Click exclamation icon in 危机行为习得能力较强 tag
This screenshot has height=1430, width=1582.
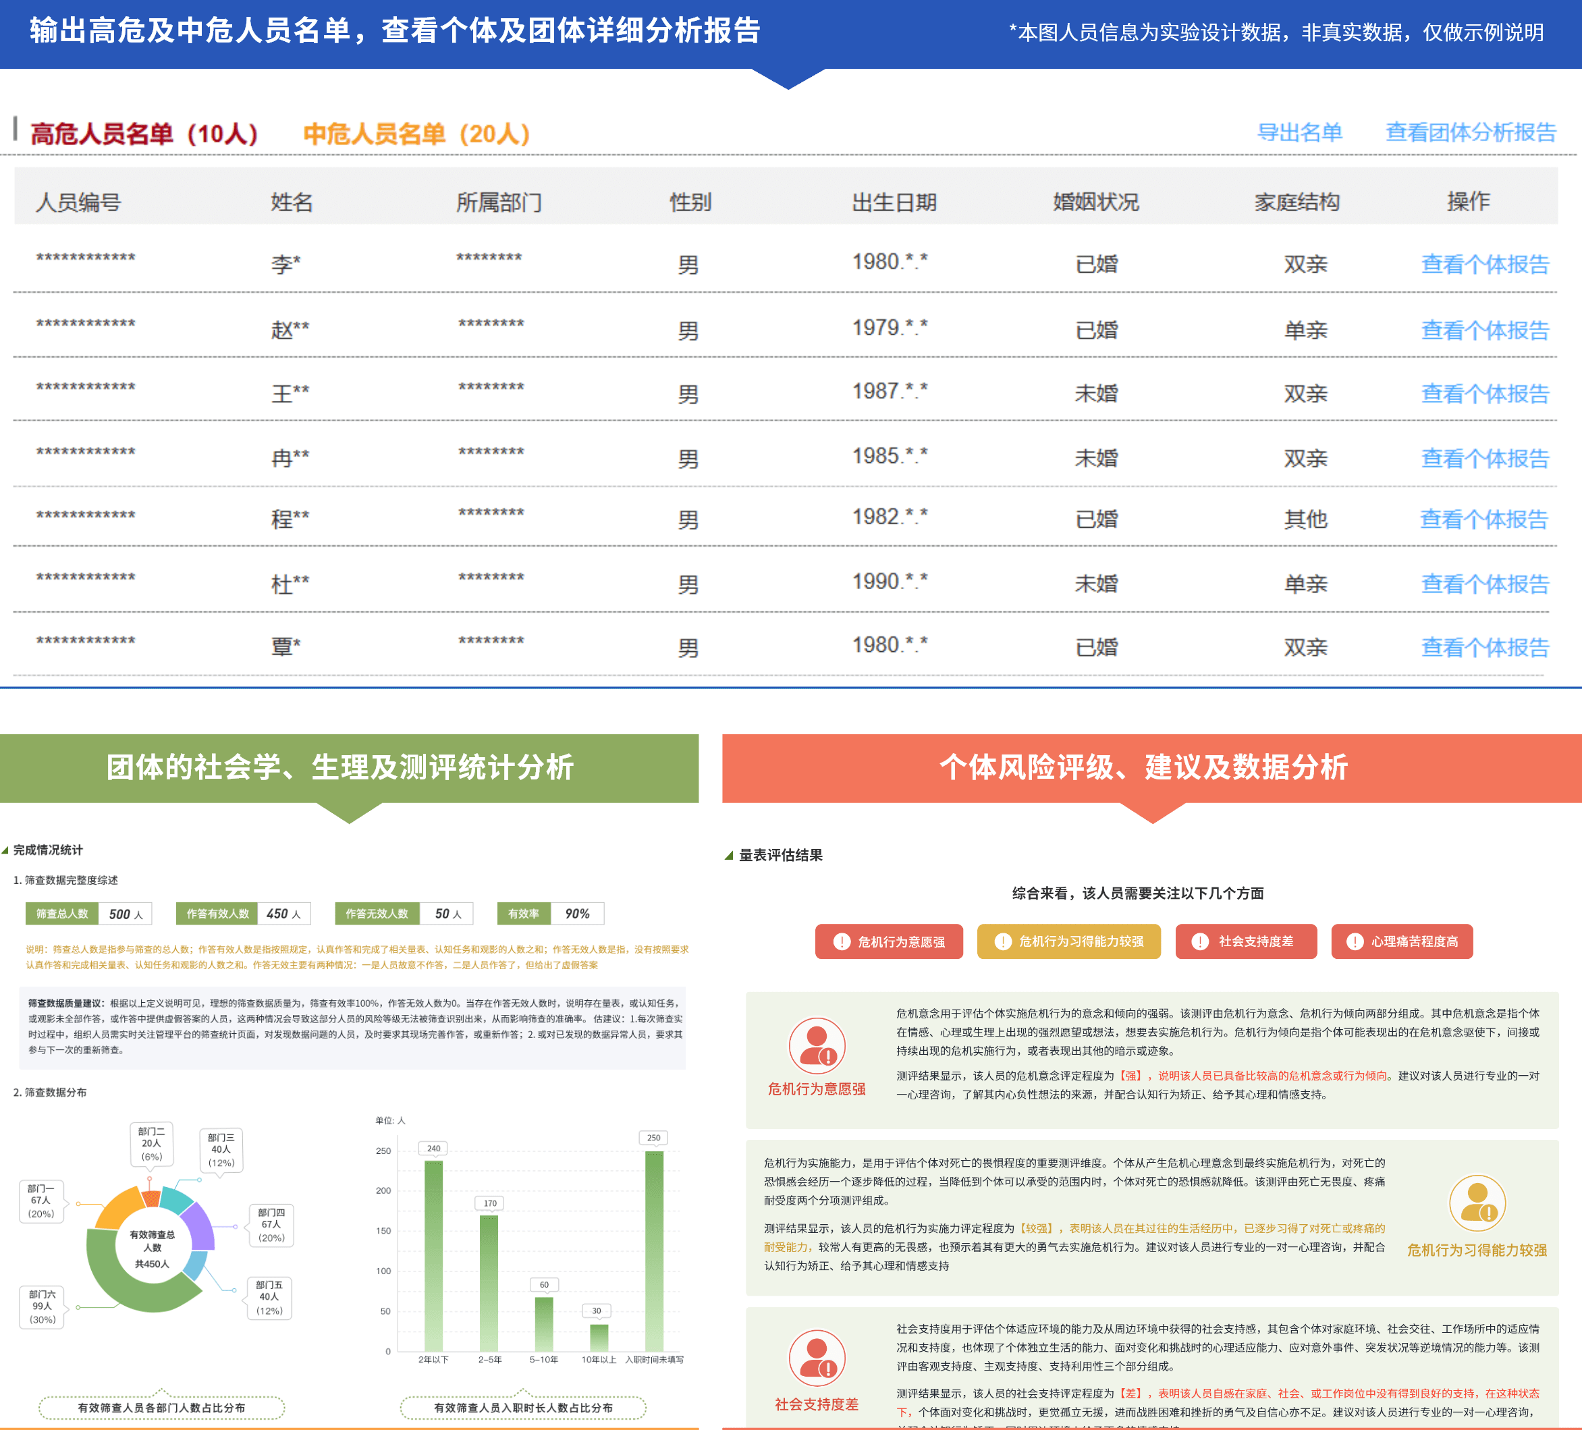click(1002, 942)
